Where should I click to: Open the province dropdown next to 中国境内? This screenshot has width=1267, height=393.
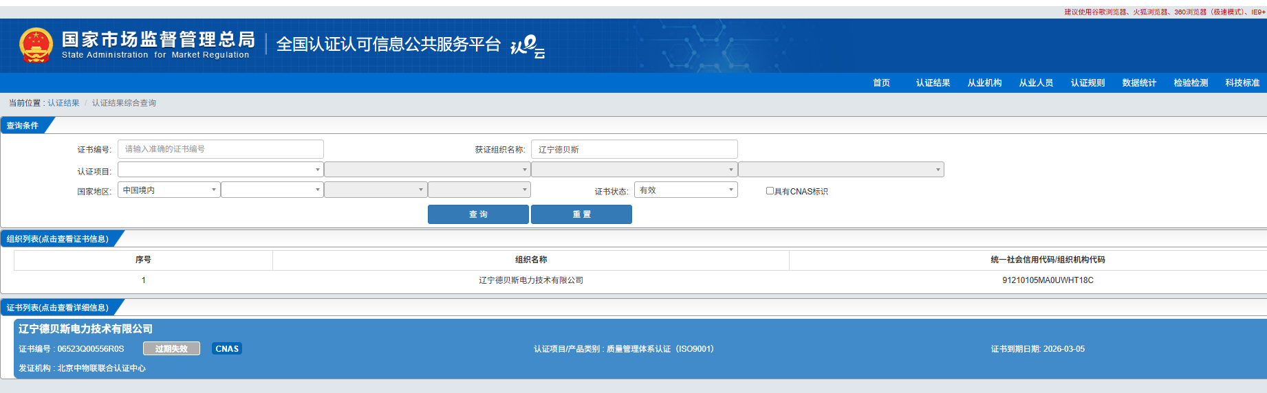272,190
